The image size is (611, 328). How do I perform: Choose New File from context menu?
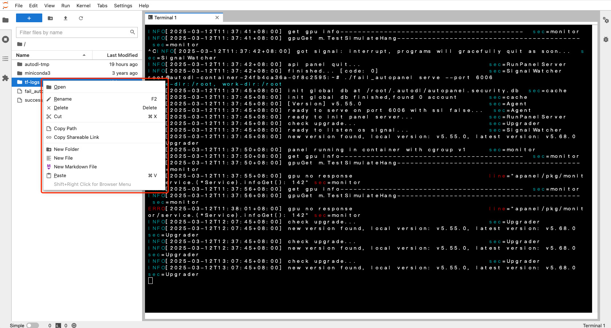104,158
